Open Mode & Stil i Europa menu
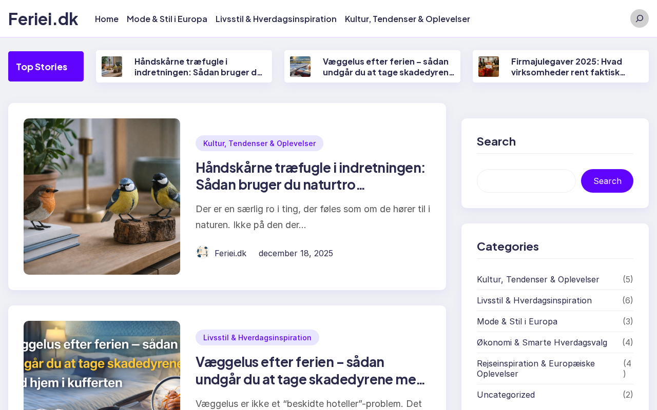This screenshot has width=657, height=410. coord(167,19)
